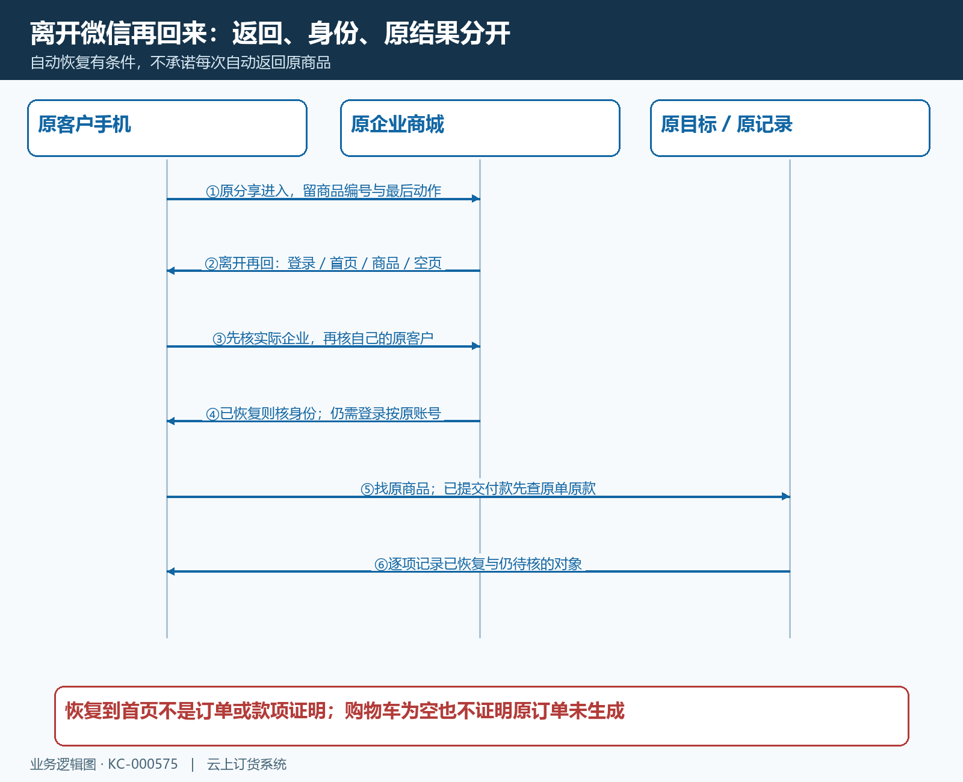The width and height of the screenshot is (963, 782).
Task: Click message ③先核实际企业，再核自己的原客户
Action: pyautogui.click(x=324, y=339)
